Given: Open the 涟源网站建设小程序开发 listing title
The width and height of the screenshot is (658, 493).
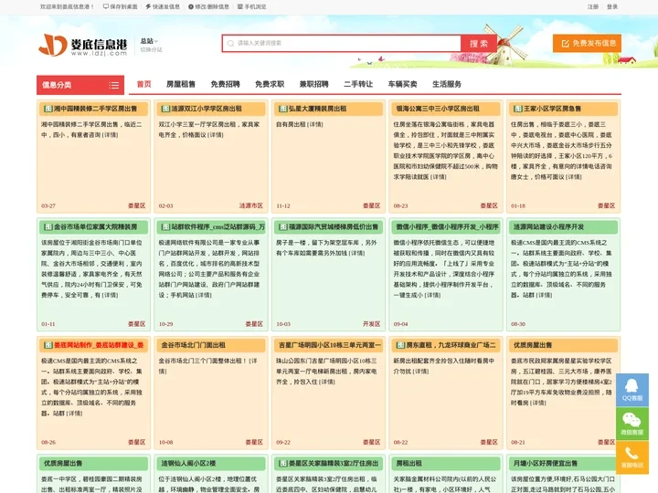Looking at the screenshot, I should [549, 226].
